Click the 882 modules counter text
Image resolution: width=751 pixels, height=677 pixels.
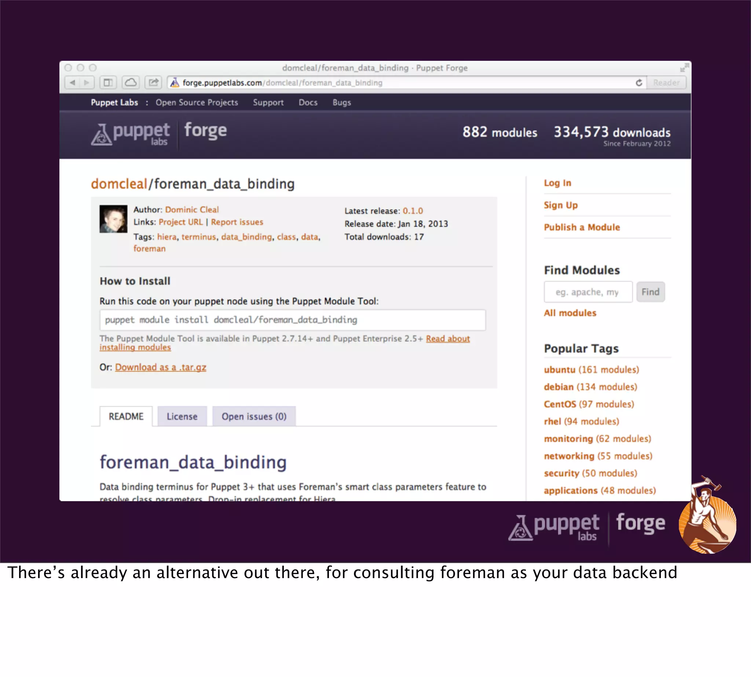click(500, 132)
